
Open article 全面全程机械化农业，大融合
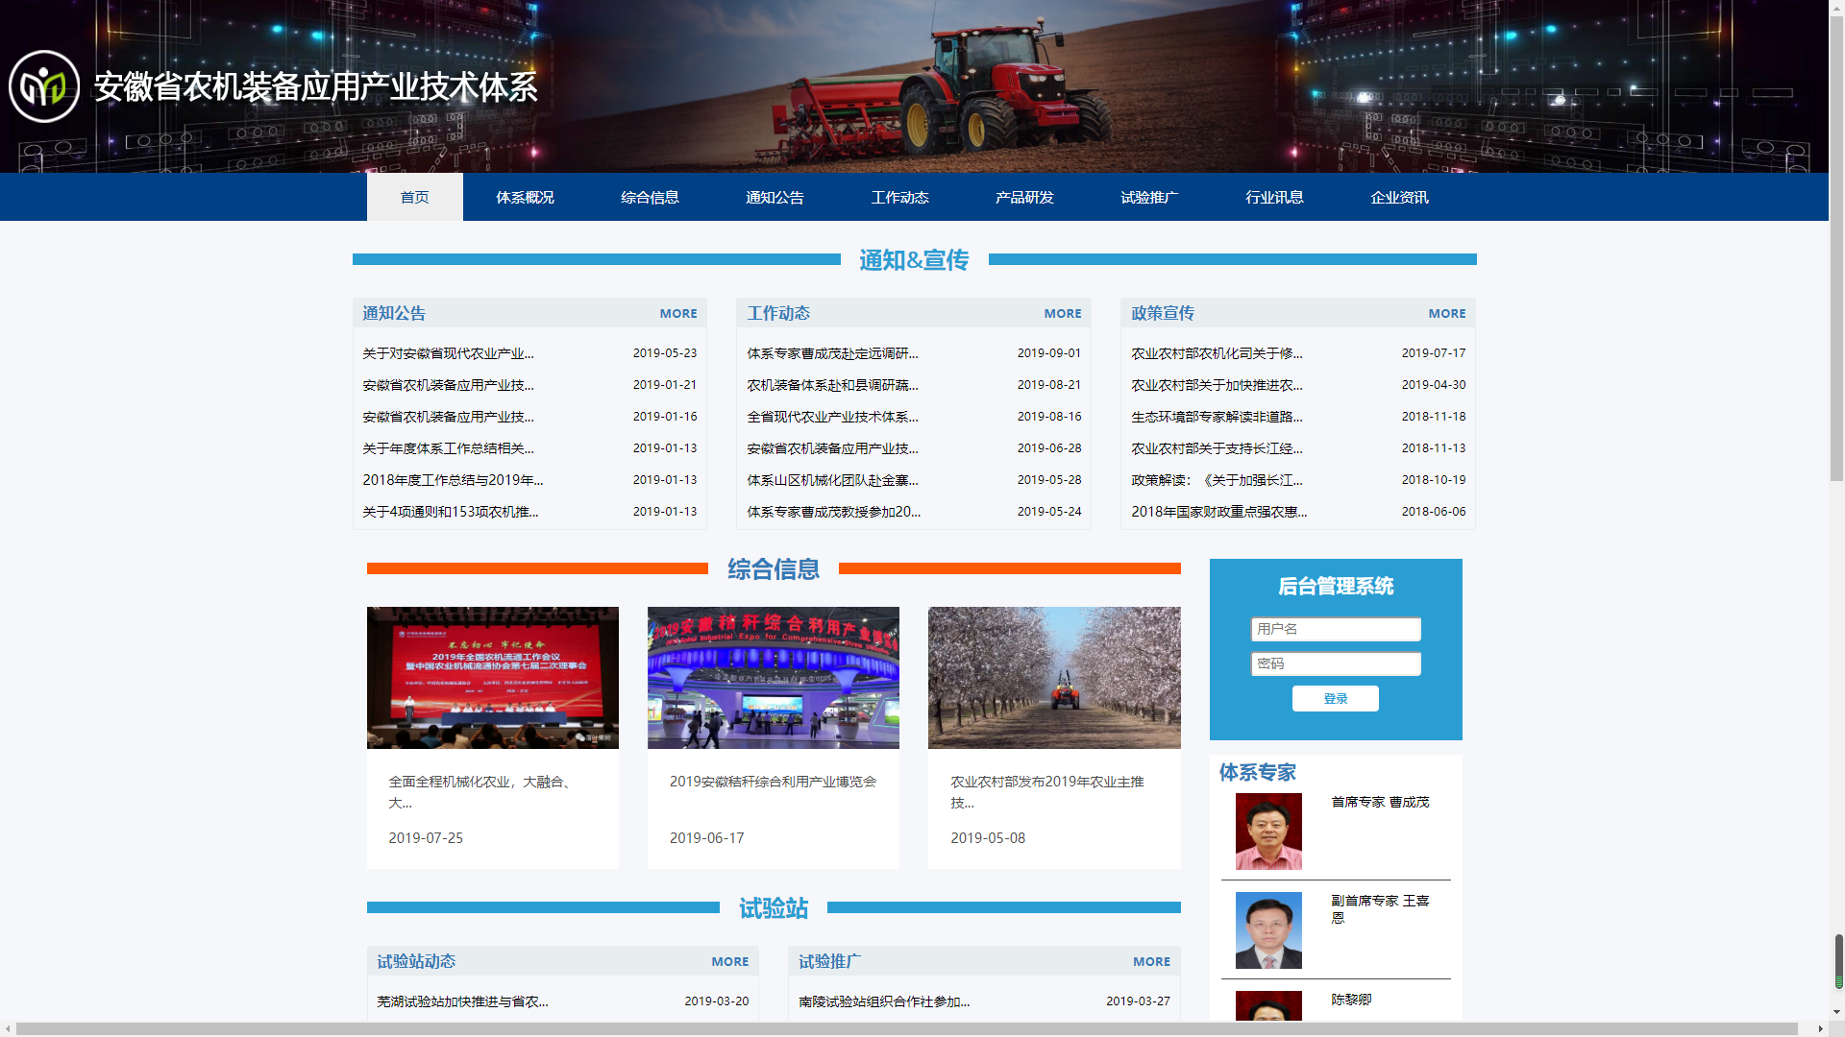tap(481, 792)
